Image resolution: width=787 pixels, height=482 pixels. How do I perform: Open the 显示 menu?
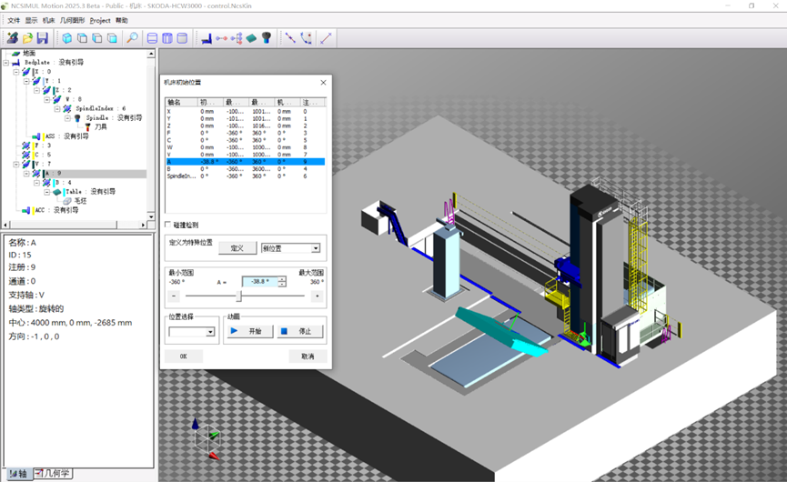point(31,20)
